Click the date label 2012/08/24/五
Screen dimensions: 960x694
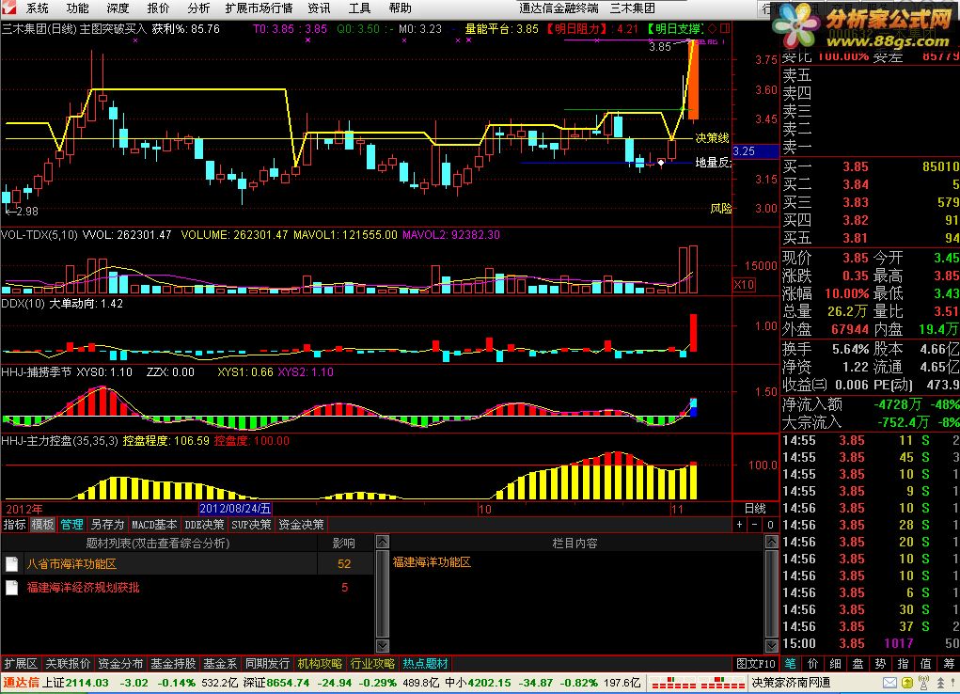tap(236, 509)
